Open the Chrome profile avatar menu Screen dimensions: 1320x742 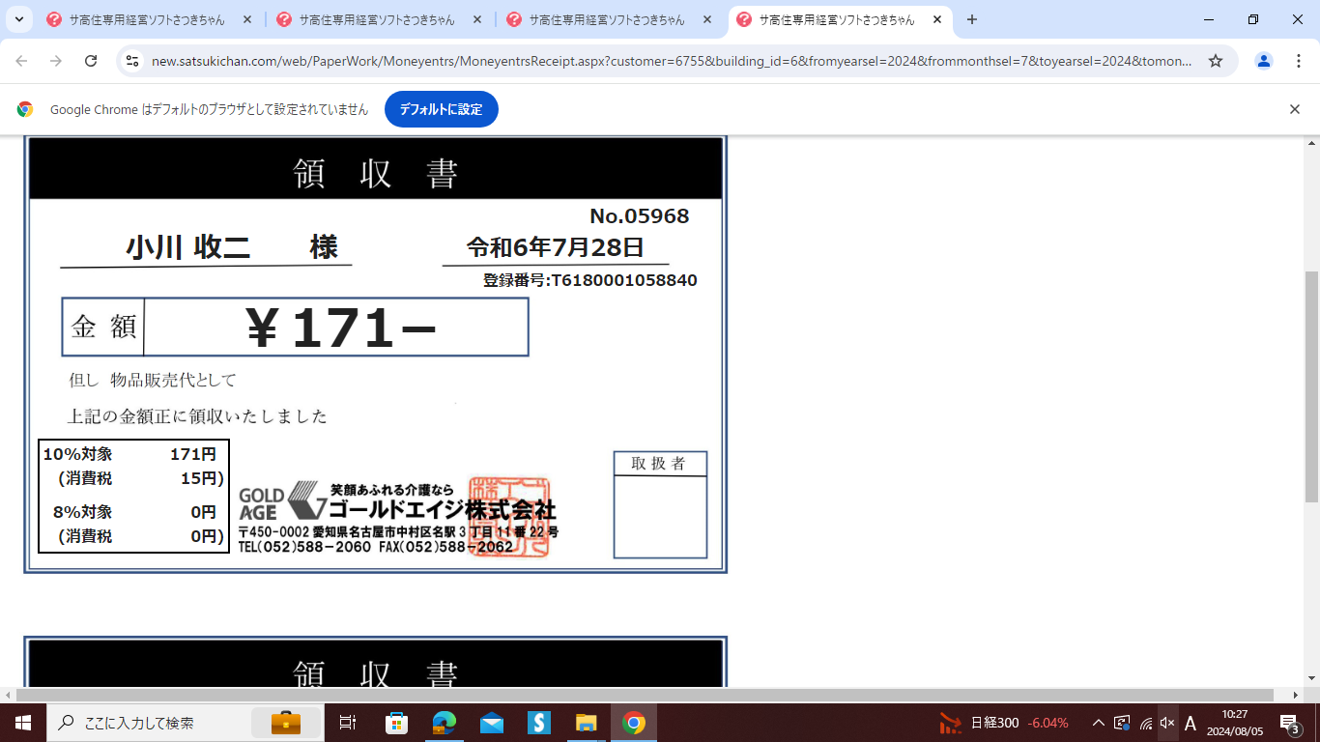tap(1263, 61)
